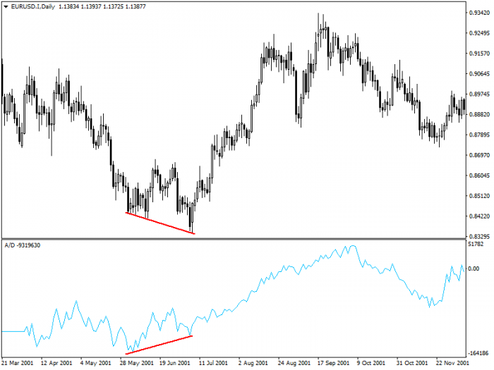Viewport: 494px width, 370px height.
Task: Click indicator scale value -164186
Action: click(x=479, y=353)
